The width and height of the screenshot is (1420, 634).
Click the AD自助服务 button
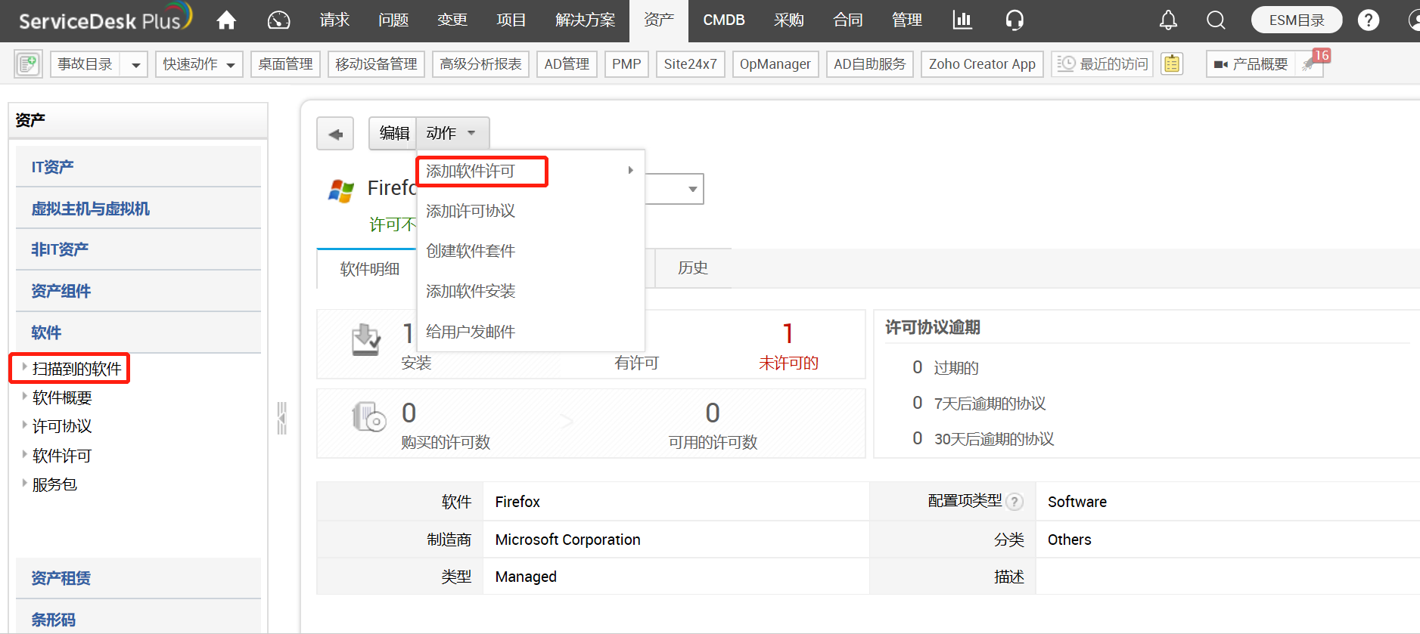(x=870, y=64)
